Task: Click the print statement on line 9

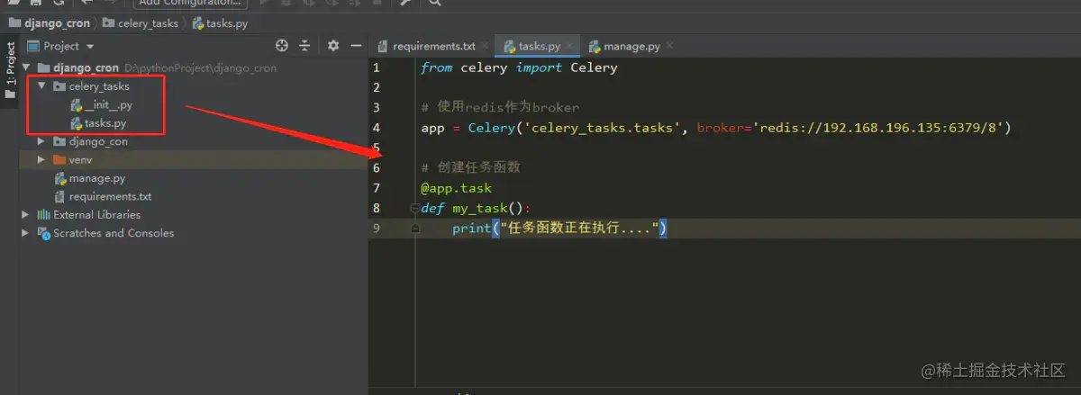Action: (x=559, y=229)
